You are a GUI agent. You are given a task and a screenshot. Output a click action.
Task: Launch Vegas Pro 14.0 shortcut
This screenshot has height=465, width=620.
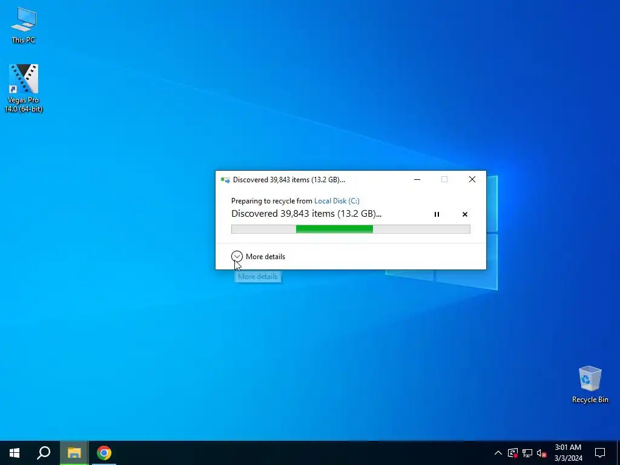[x=24, y=88]
